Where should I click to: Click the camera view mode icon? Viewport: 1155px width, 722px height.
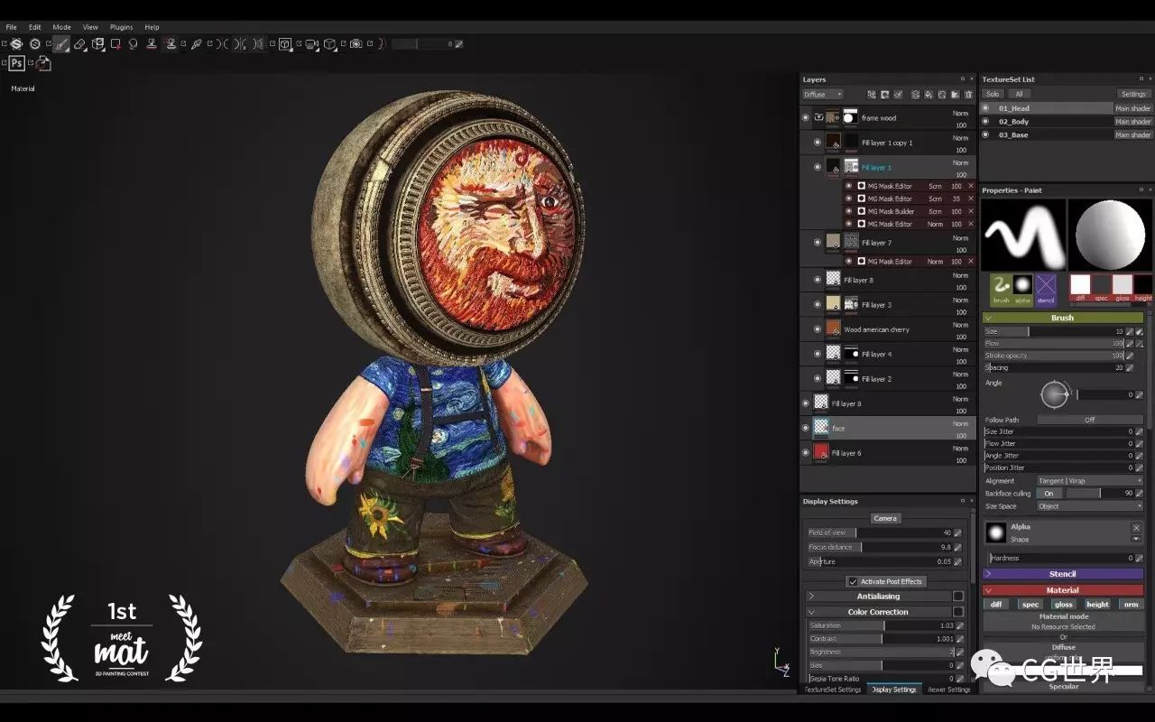pos(311,43)
